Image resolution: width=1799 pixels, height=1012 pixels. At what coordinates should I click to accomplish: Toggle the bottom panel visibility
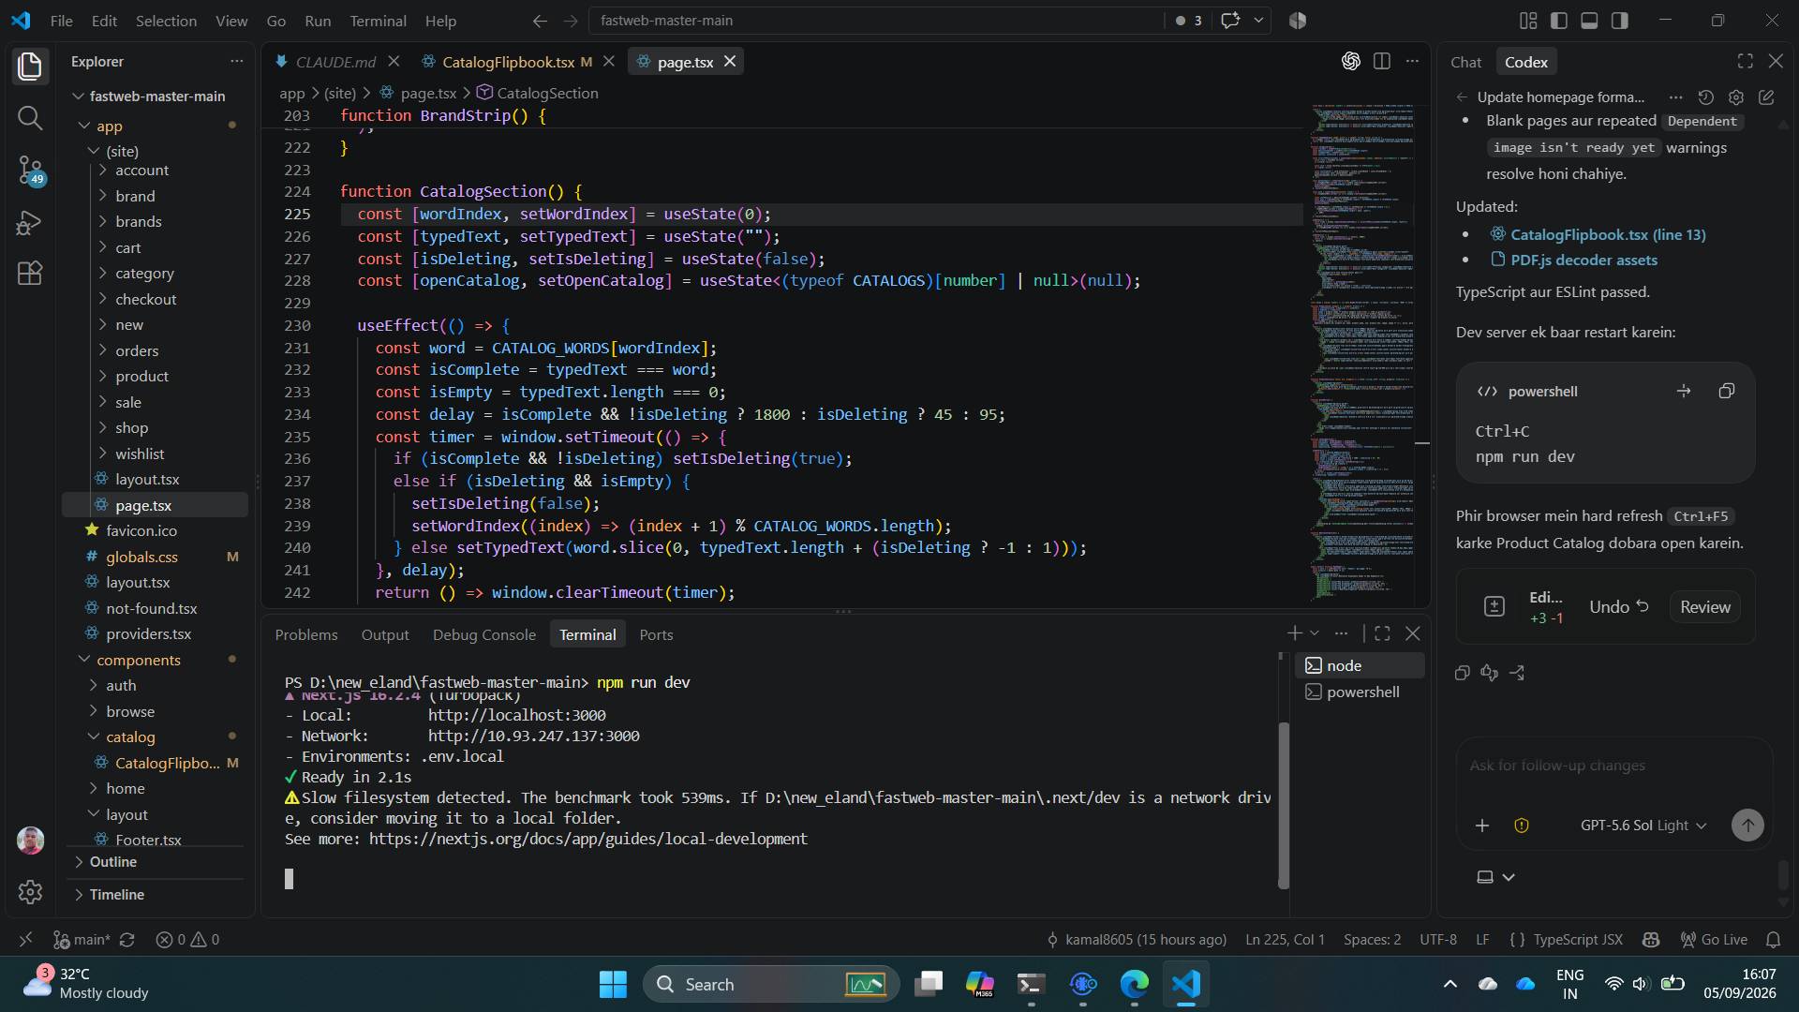pyautogui.click(x=1589, y=21)
